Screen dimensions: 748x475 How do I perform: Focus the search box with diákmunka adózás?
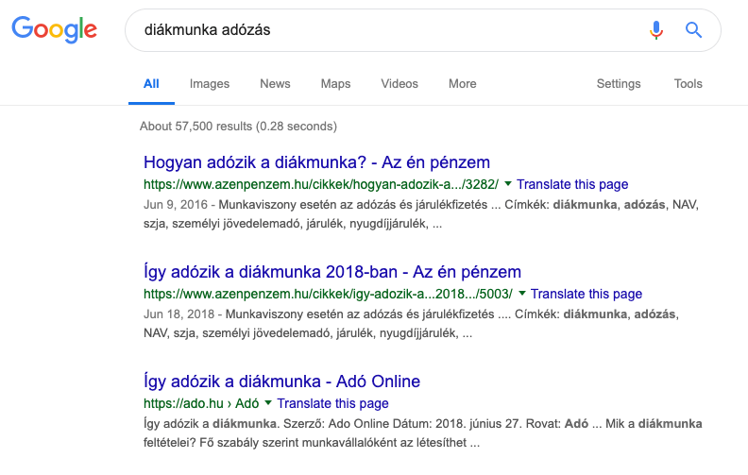pyautogui.click(x=423, y=30)
